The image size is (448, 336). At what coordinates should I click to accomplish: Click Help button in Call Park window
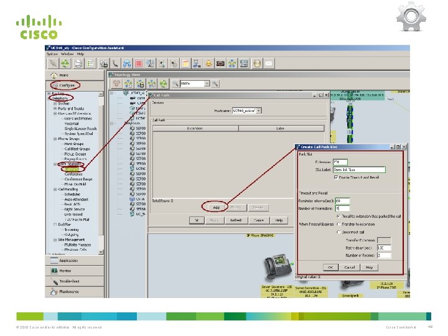279,220
